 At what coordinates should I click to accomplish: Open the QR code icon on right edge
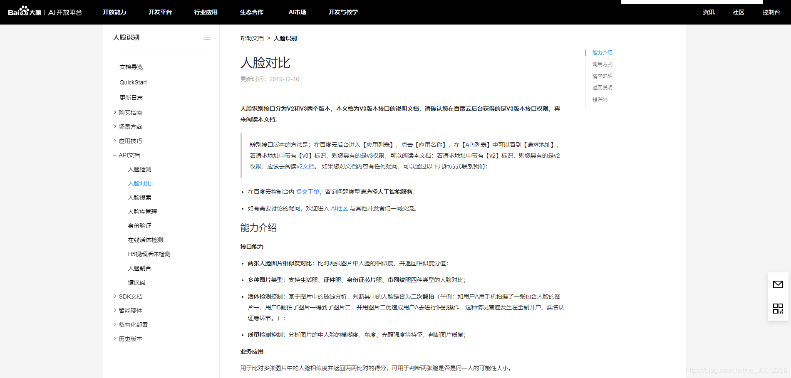(778, 308)
